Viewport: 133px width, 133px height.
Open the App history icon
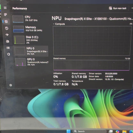pos(7,28)
